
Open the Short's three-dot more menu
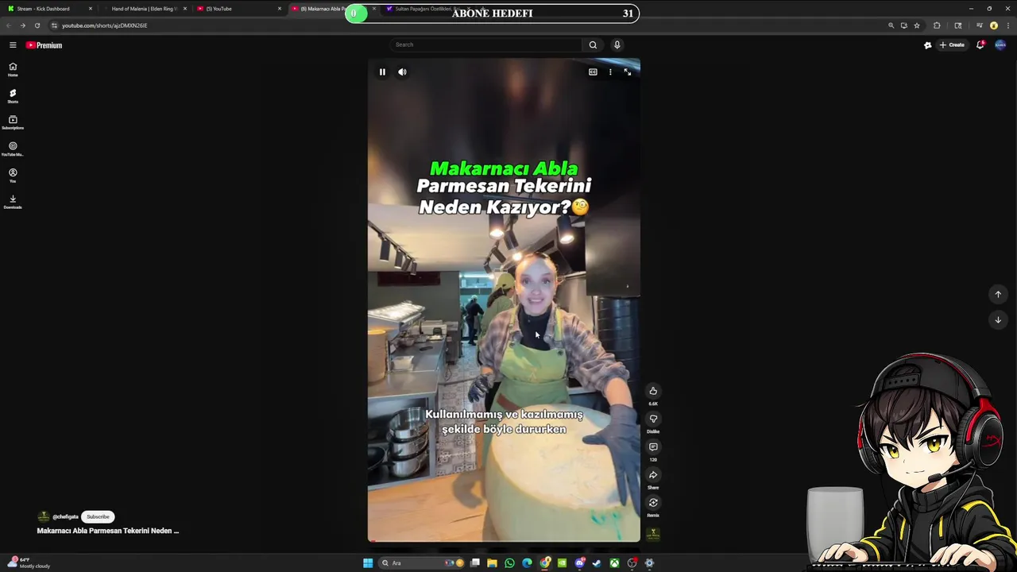pyautogui.click(x=610, y=71)
